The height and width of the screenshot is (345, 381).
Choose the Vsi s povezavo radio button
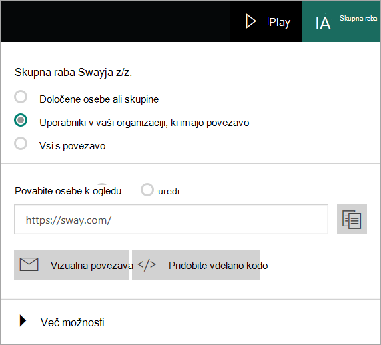21,143
